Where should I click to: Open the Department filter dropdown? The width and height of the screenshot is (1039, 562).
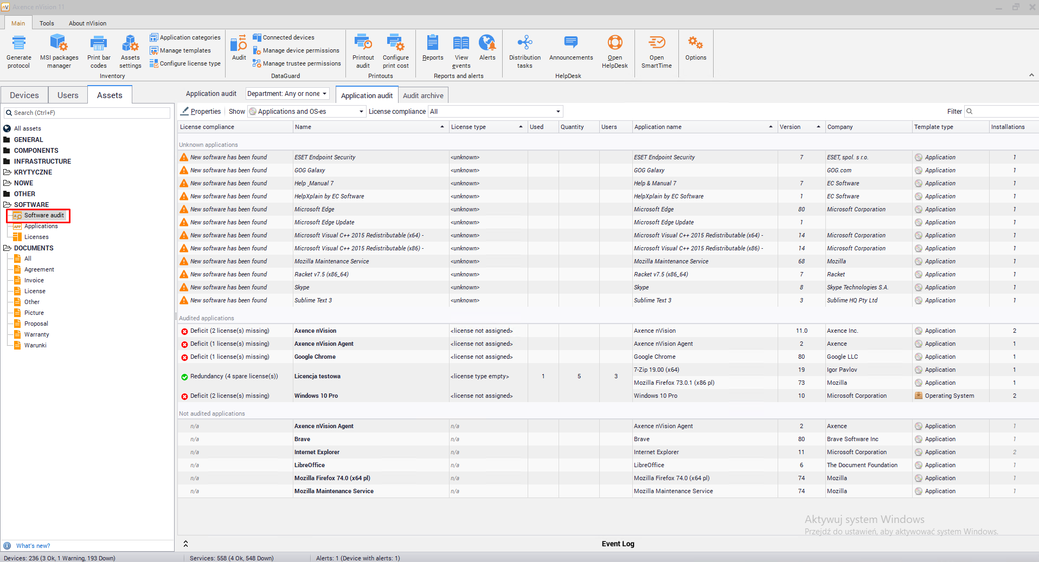(x=287, y=94)
